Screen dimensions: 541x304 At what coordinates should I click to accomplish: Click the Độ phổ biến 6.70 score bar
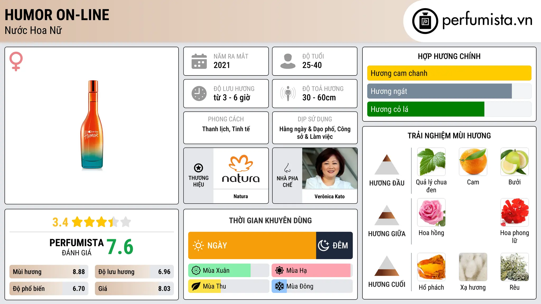click(49, 289)
